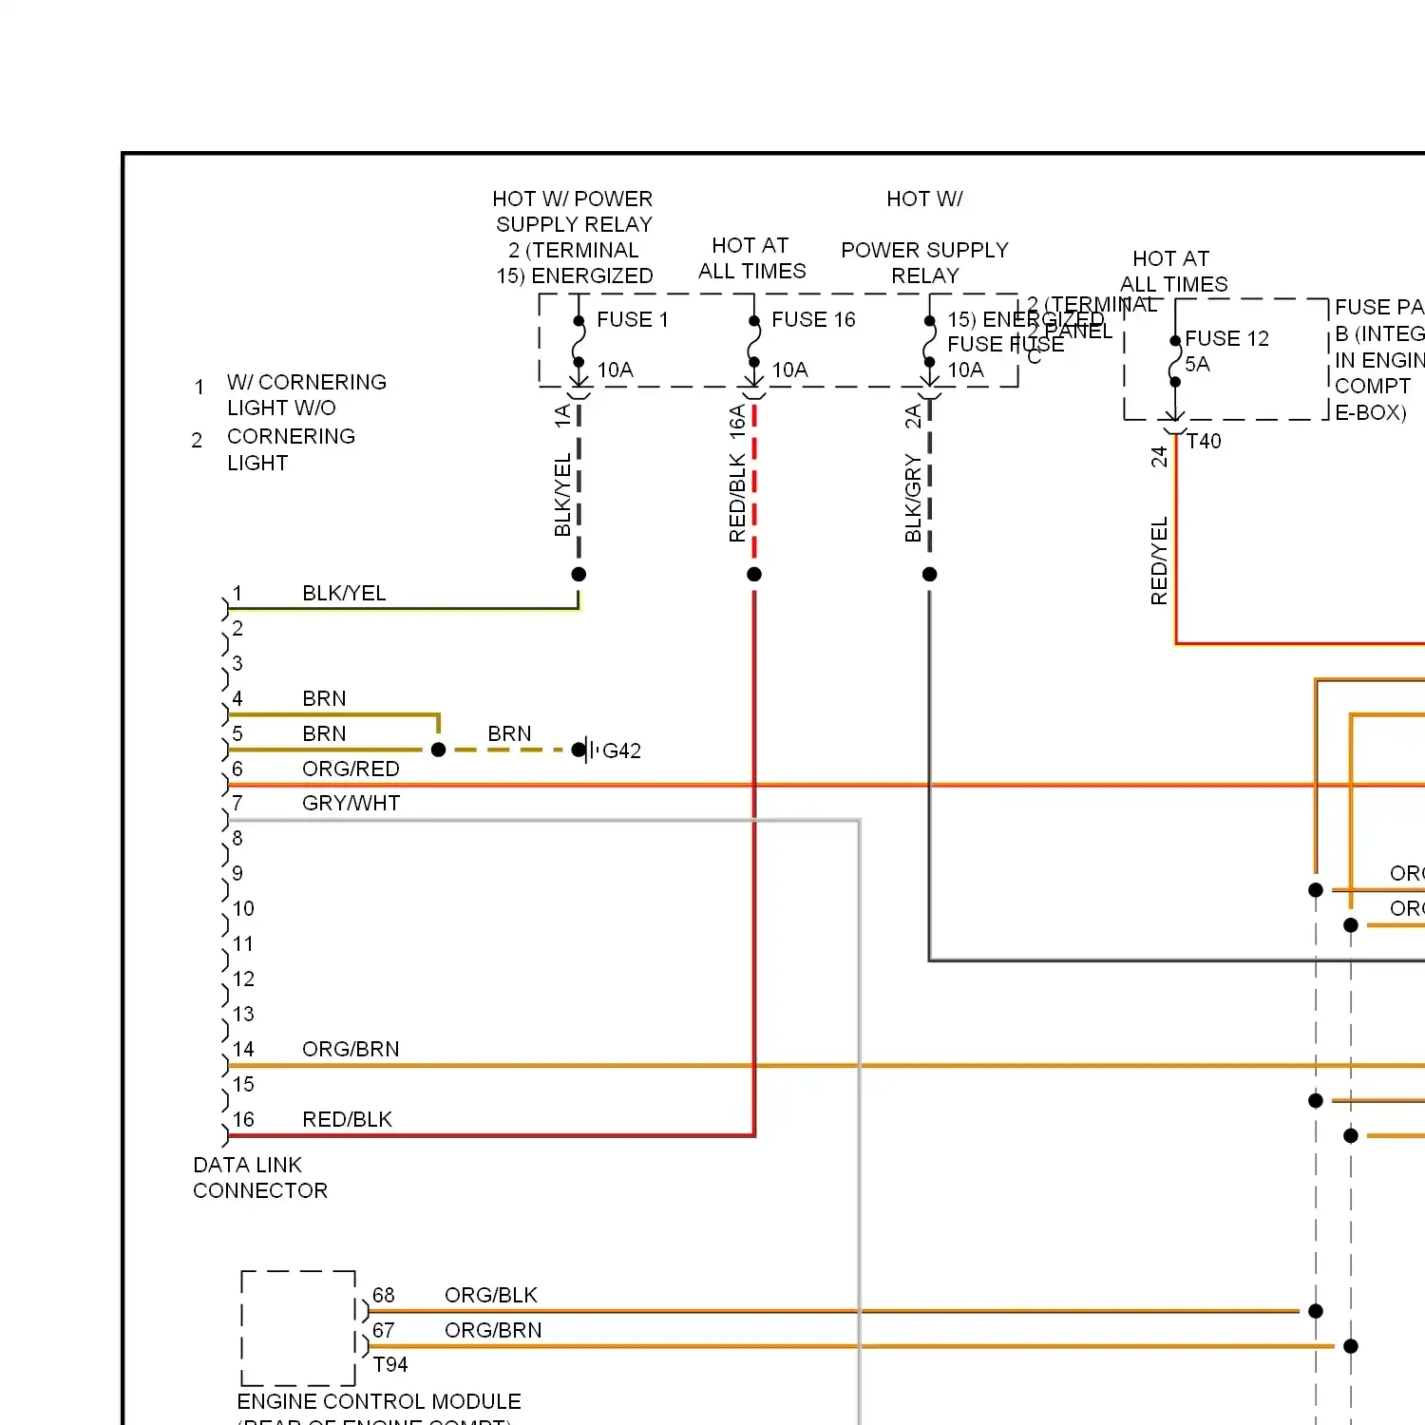Click the "ORG/BRN" wire label at pin 14

tap(351, 1050)
